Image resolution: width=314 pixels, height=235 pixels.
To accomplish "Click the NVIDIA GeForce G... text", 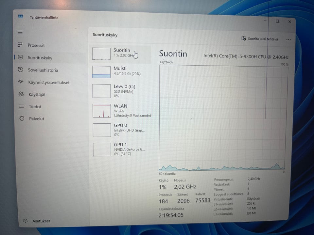I will point(130,149).
